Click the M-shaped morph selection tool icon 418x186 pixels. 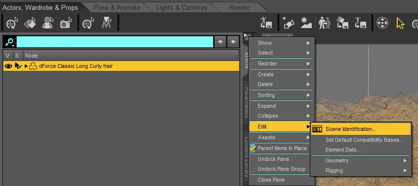pos(107,23)
